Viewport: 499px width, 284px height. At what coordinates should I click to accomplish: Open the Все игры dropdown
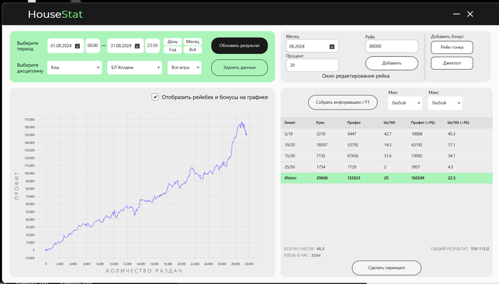tap(185, 68)
